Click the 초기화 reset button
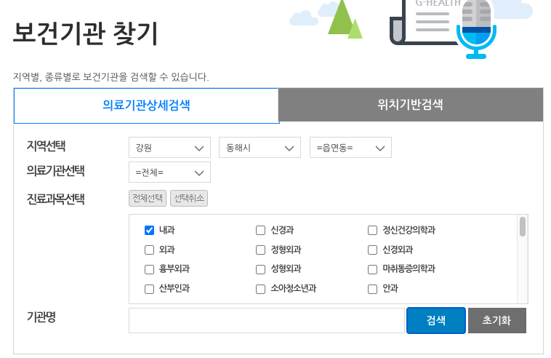This screenshot has height=358, width=551. coord(497,320)
